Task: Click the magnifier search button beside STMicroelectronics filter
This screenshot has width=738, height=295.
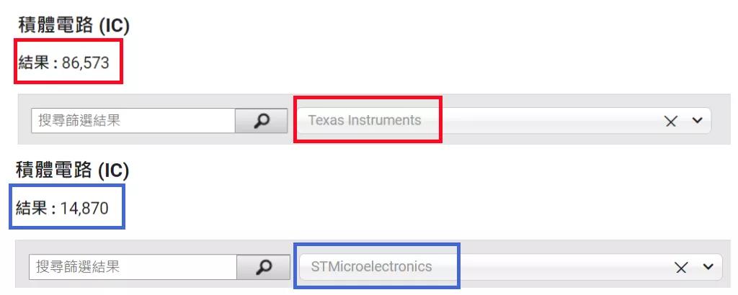Action: pos(263,267)
